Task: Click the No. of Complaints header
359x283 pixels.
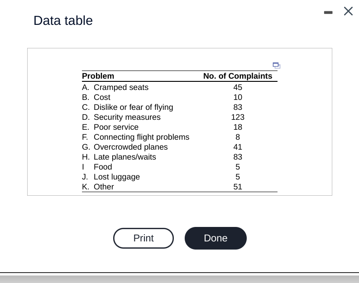Action: (x=238, y=76)
